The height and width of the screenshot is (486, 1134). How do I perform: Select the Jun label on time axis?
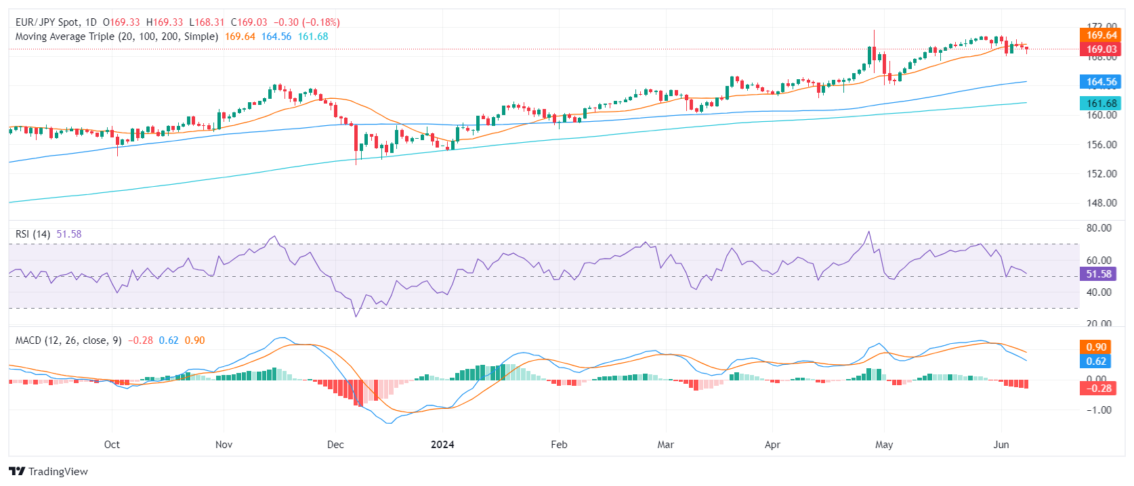pyautogui.click(x=1001, y=445)
